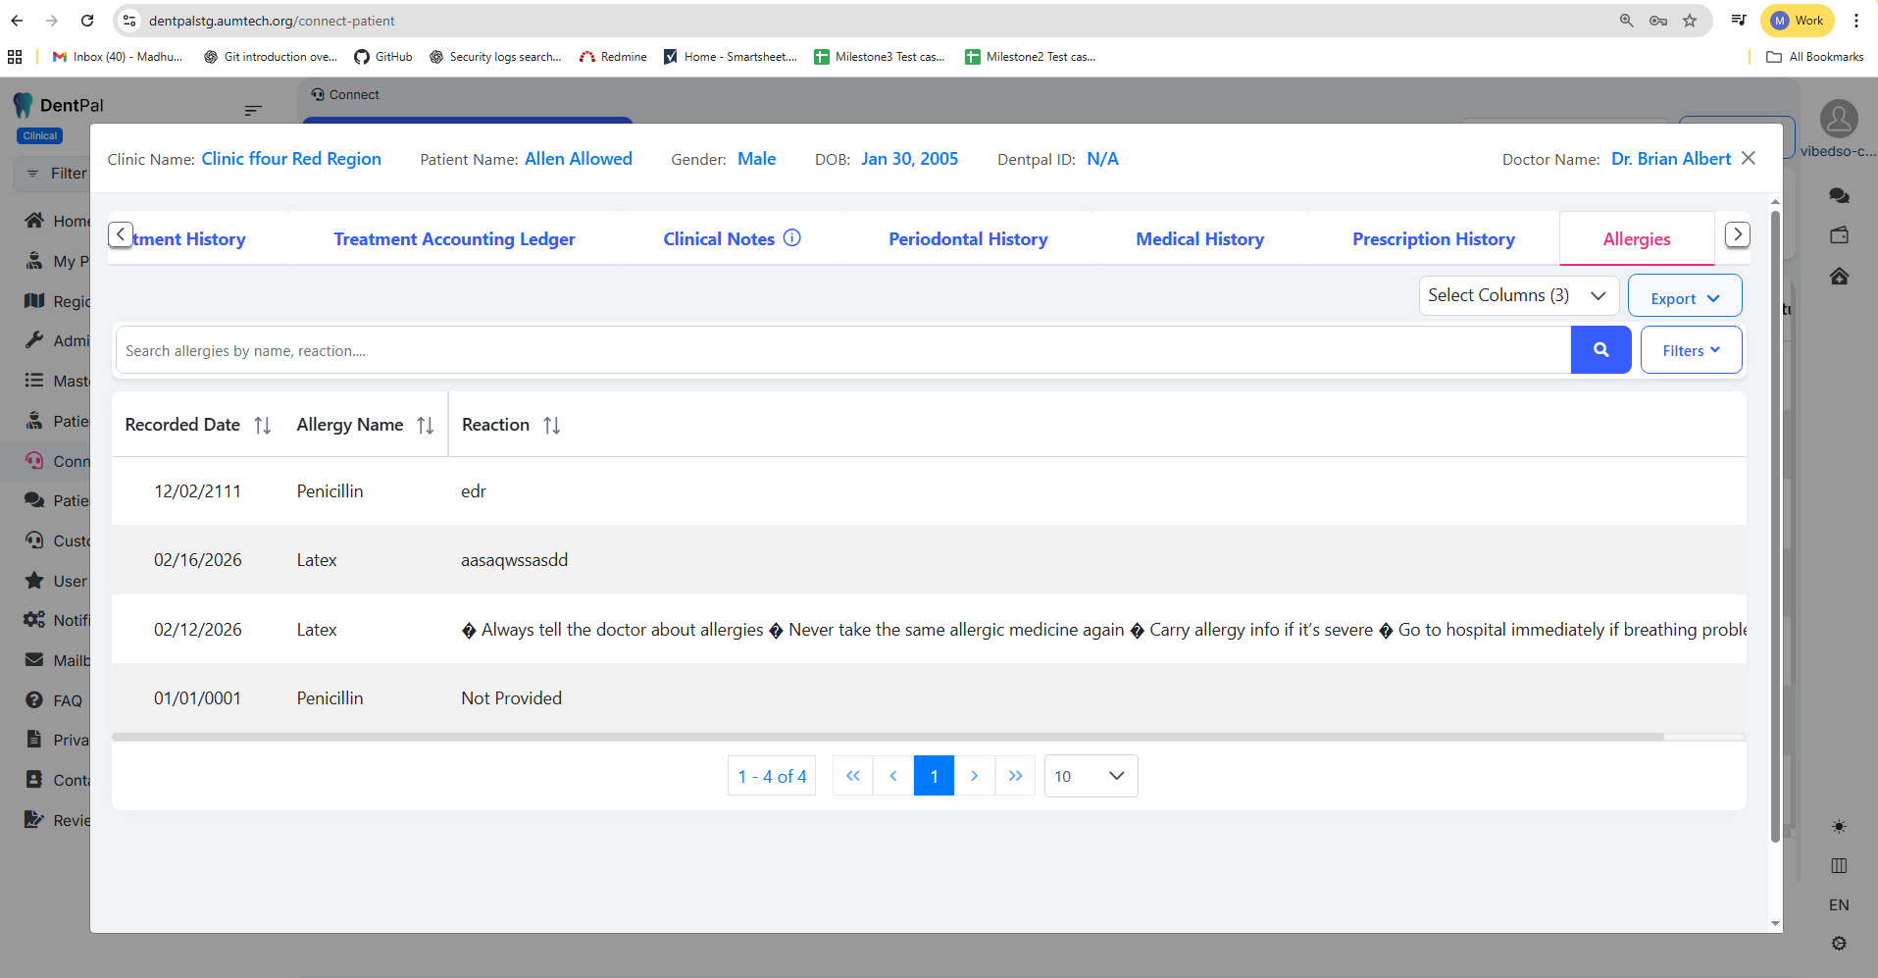Toggle the light/dark theme sun icon

[x=1839, y=827]
